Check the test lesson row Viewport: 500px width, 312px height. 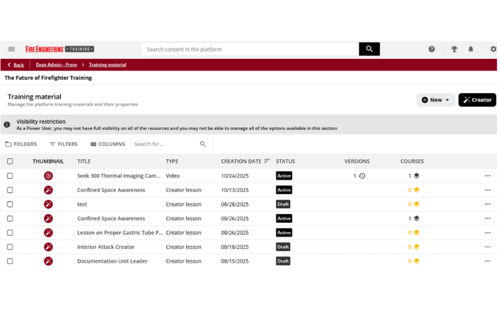pyautogui.click(x=10, y=204)
